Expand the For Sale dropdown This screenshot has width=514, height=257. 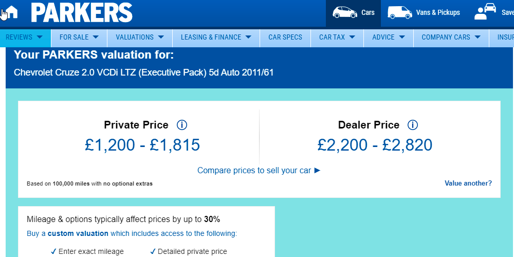[x=80, y=37]
